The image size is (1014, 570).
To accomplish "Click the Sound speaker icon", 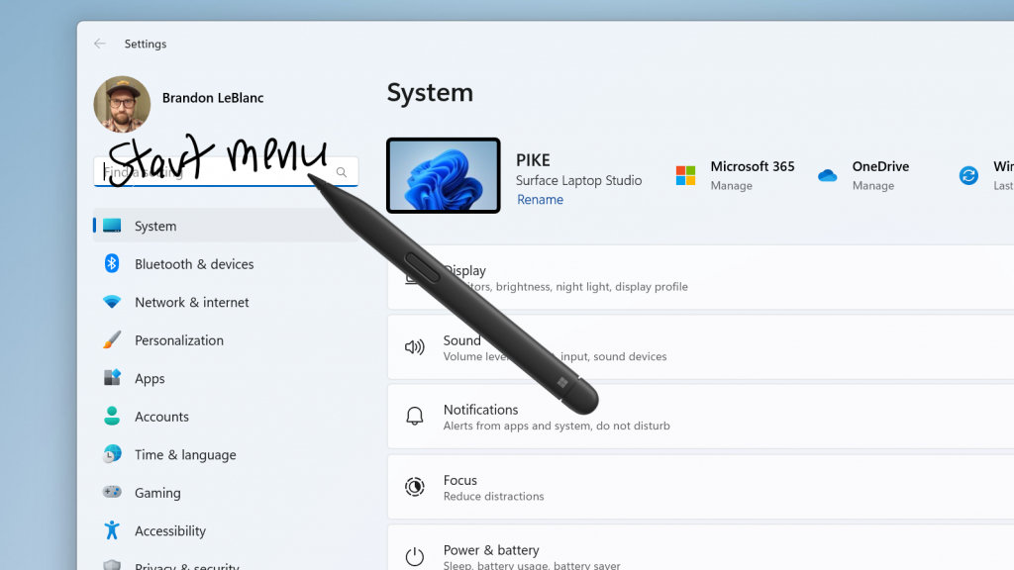I will 414,346.
